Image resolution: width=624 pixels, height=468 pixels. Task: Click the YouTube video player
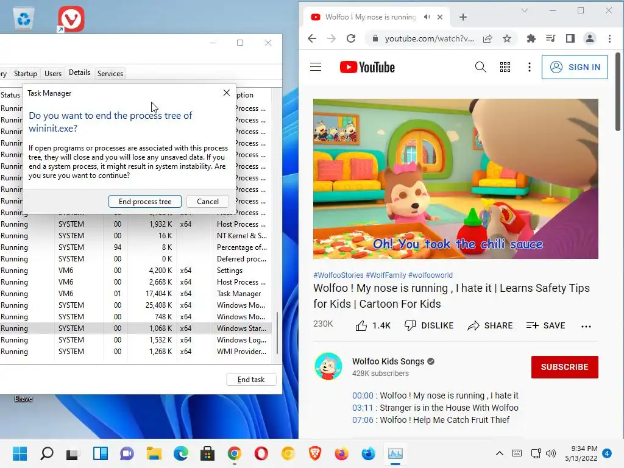(x=456, y=179)
